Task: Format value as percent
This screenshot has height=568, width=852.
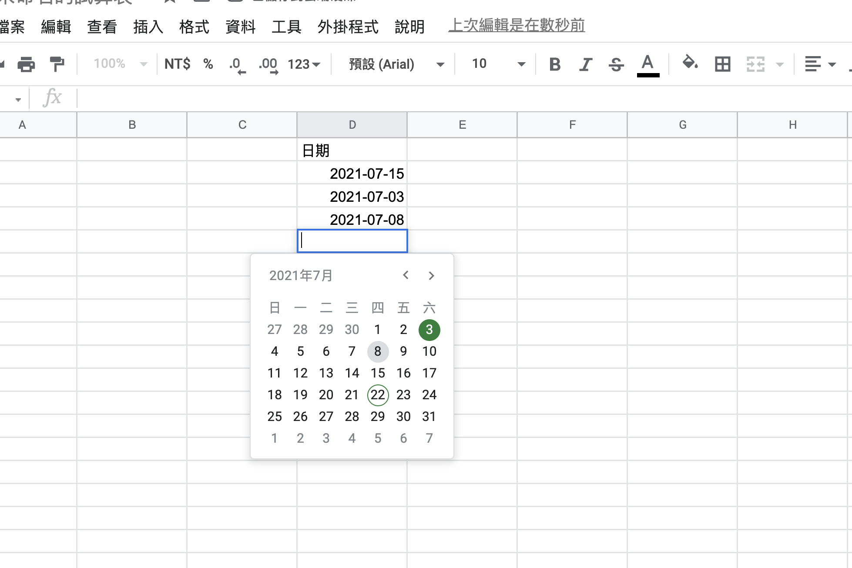Action: [208, 64]
